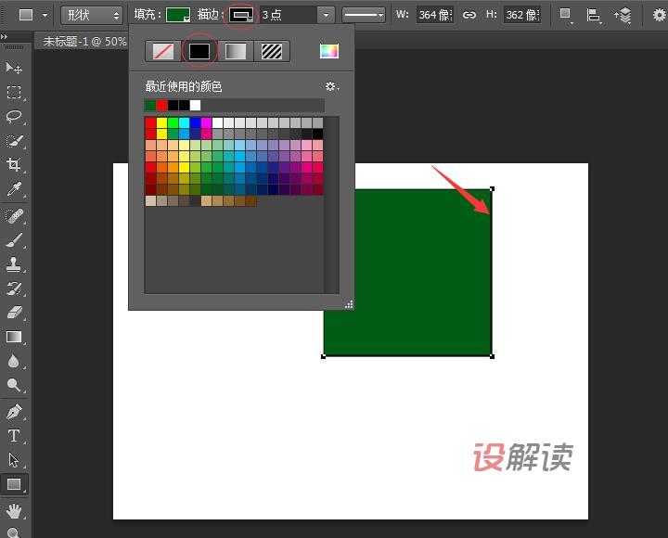Choose pattern stroke type
Image resolution: width=668 pixels, height=538 pixels.
click(x=272, y=51)
